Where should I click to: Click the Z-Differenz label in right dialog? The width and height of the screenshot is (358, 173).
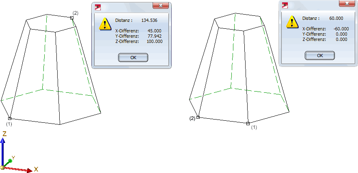(x=314, y=39)
